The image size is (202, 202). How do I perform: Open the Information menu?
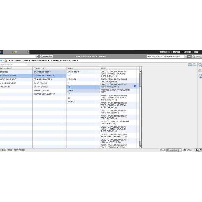164,52
